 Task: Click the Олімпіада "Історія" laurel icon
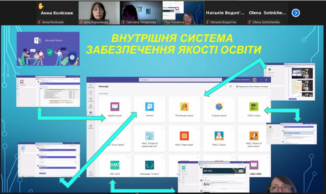[150, 165]
